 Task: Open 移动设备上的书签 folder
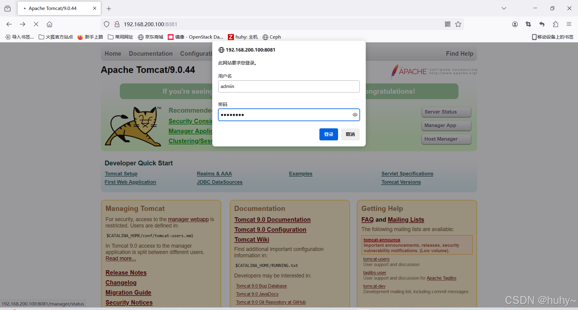tap(553, 37)
